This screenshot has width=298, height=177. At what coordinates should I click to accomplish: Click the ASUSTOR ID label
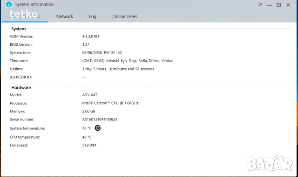pos(20,77)
